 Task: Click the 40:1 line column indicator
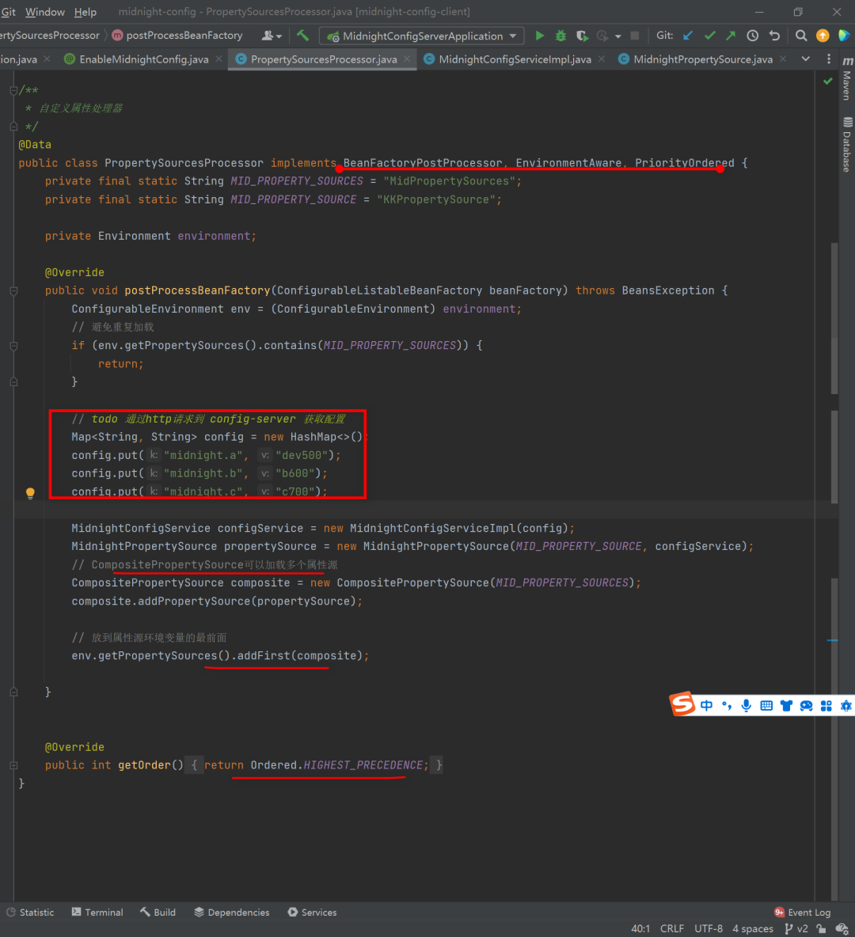[x=640, y=928]
